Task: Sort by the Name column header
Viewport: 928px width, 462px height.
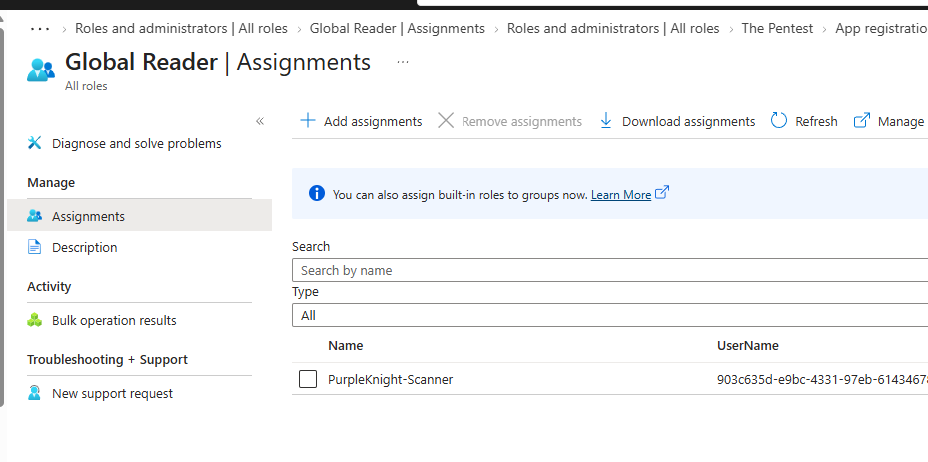Action: pos(346,345)
